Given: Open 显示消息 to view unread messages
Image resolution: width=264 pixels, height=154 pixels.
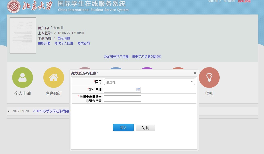Looking at the screenshot, I should [64, 38].
